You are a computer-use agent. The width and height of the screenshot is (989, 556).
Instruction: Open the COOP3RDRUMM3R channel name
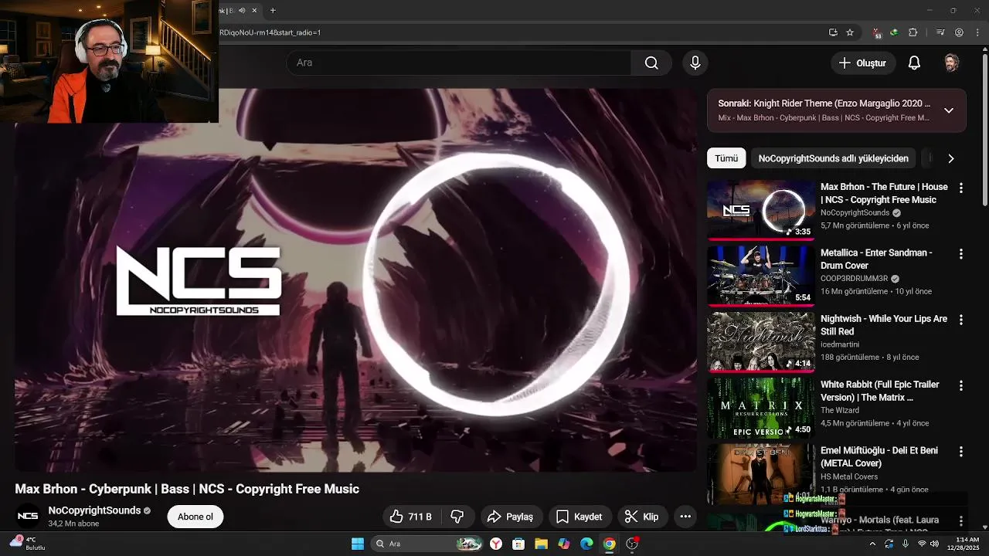coord(854,279)
